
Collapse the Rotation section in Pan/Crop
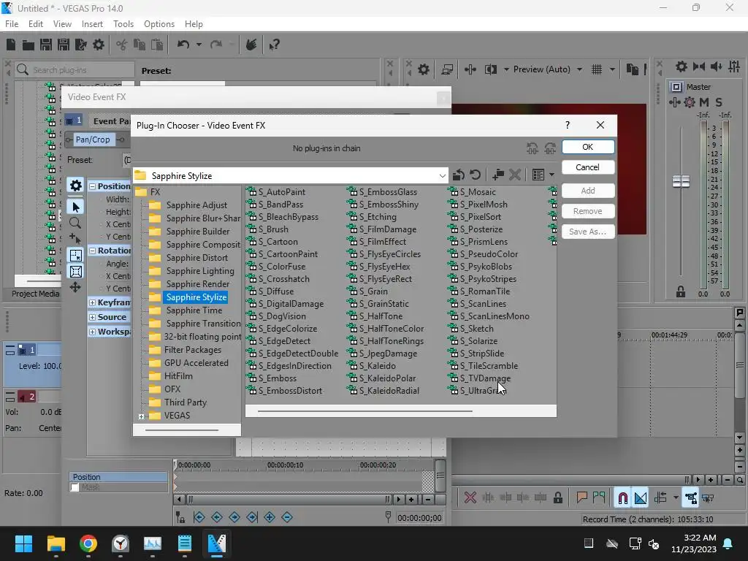click(x=92, y=251)
